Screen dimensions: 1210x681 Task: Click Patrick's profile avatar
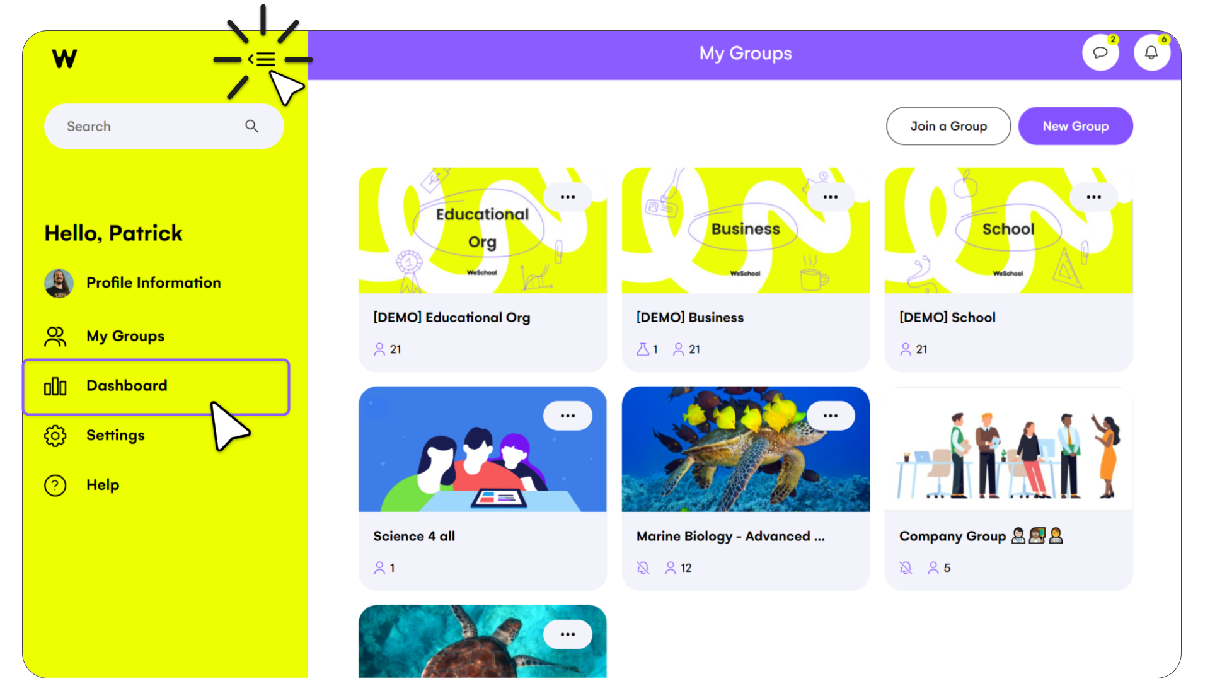[59, 283]
